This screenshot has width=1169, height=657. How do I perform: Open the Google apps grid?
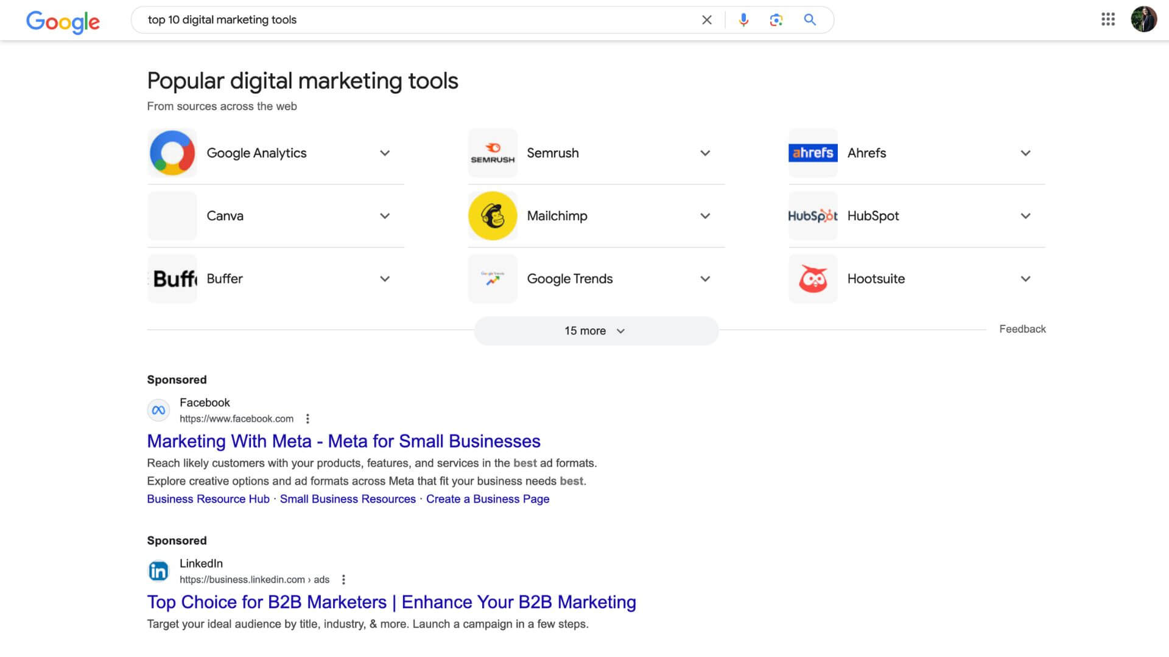(x=1108, y=19)
